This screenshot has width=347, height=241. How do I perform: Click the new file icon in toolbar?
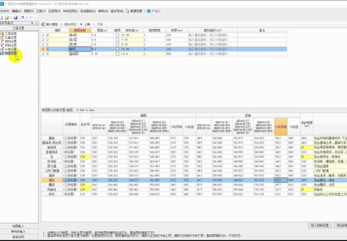pyautogui.click(x=2, y=17)
